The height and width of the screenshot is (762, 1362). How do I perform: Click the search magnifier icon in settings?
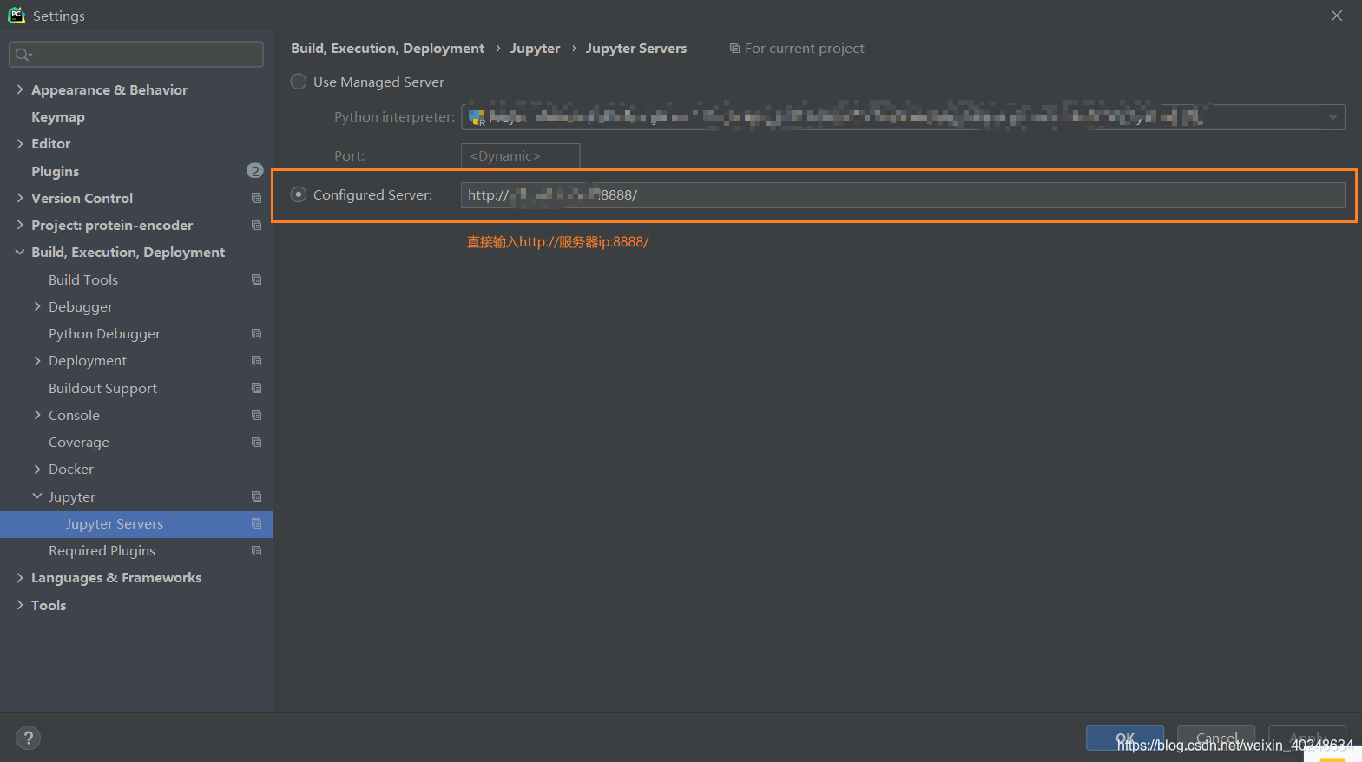[x=23, y=55]
